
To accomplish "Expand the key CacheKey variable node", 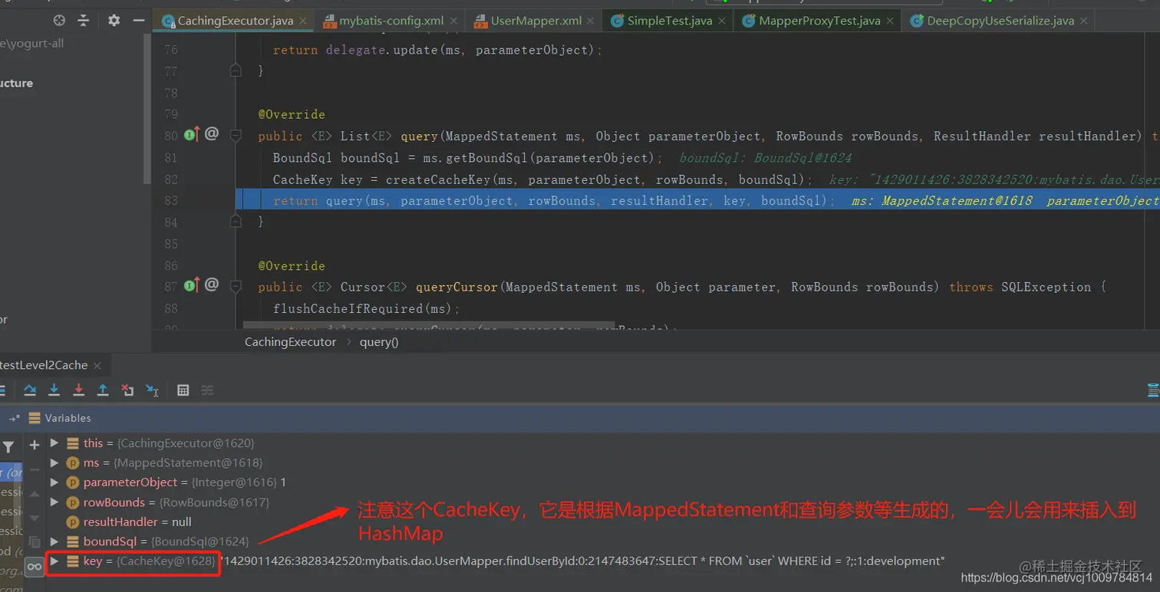I will (x=54, y=561).
